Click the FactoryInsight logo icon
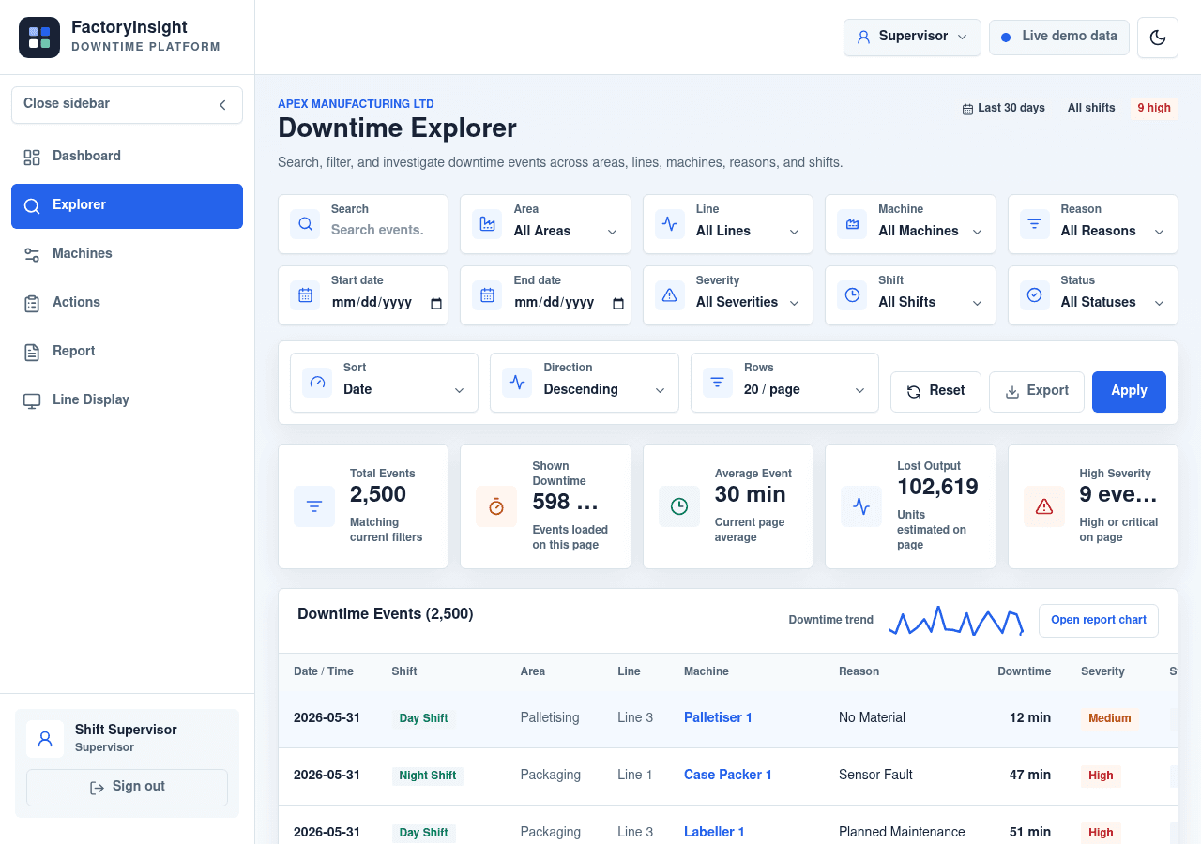Image resolution: width=1201 pixels, height=844 pixels. pyautogui.click(x=39, y=38)
